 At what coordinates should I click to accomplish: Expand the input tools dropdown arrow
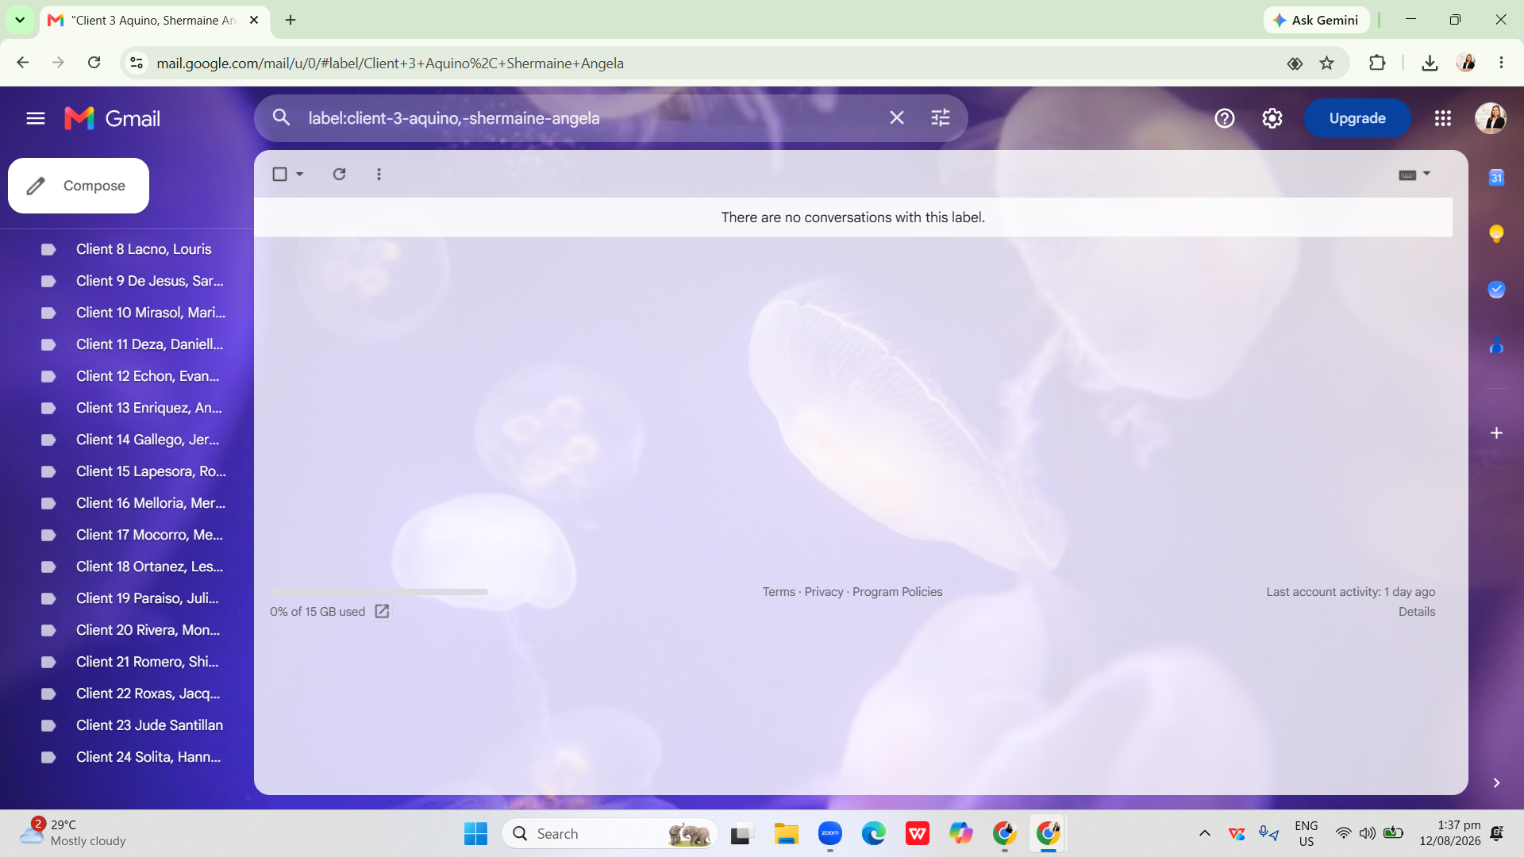(x=1426, y=173)
